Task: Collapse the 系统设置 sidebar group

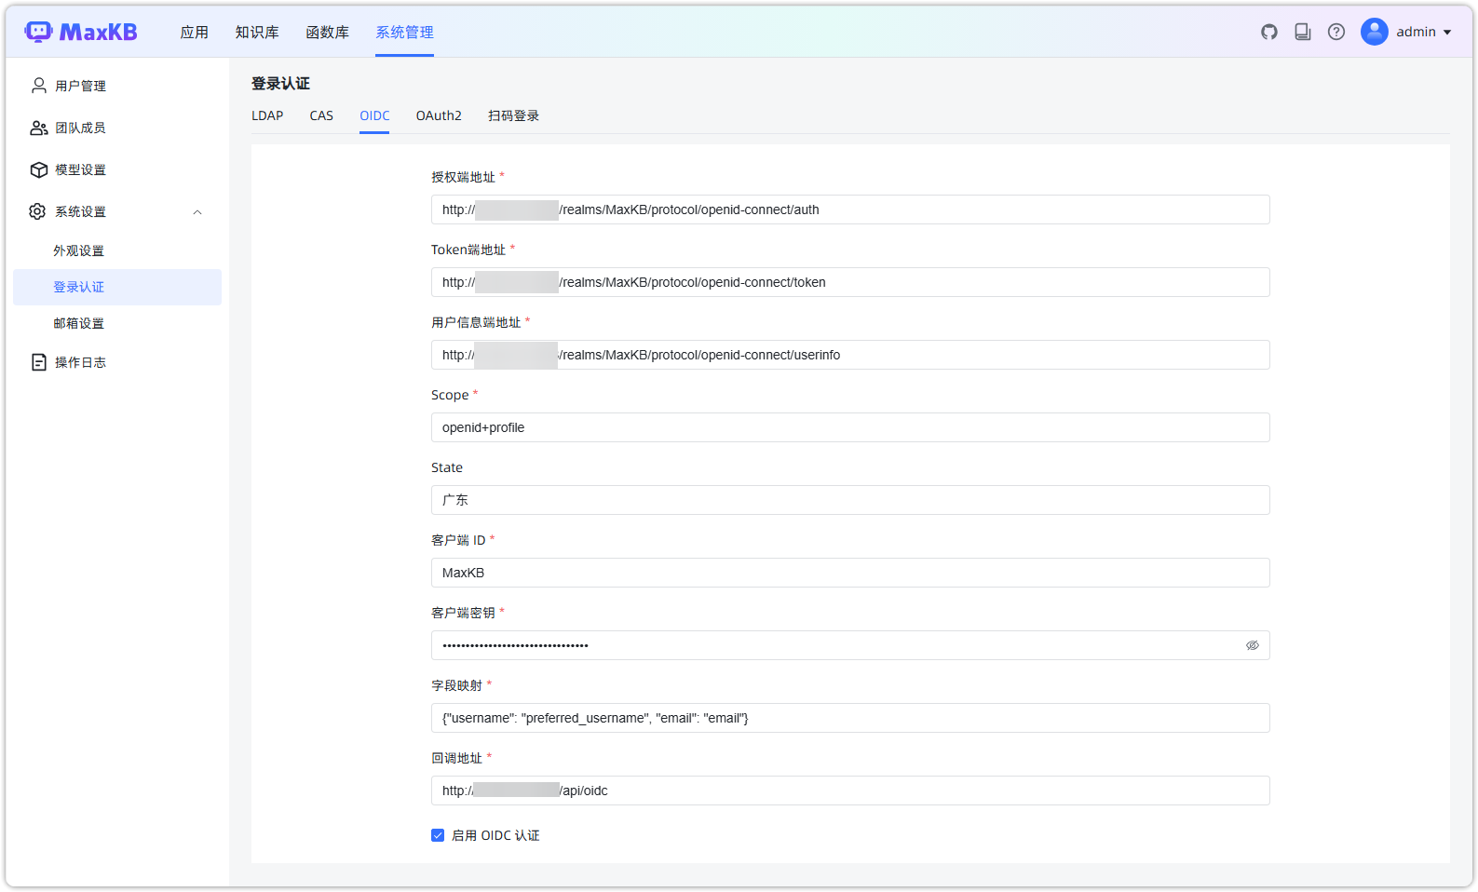Action: [x=197, y=212]
